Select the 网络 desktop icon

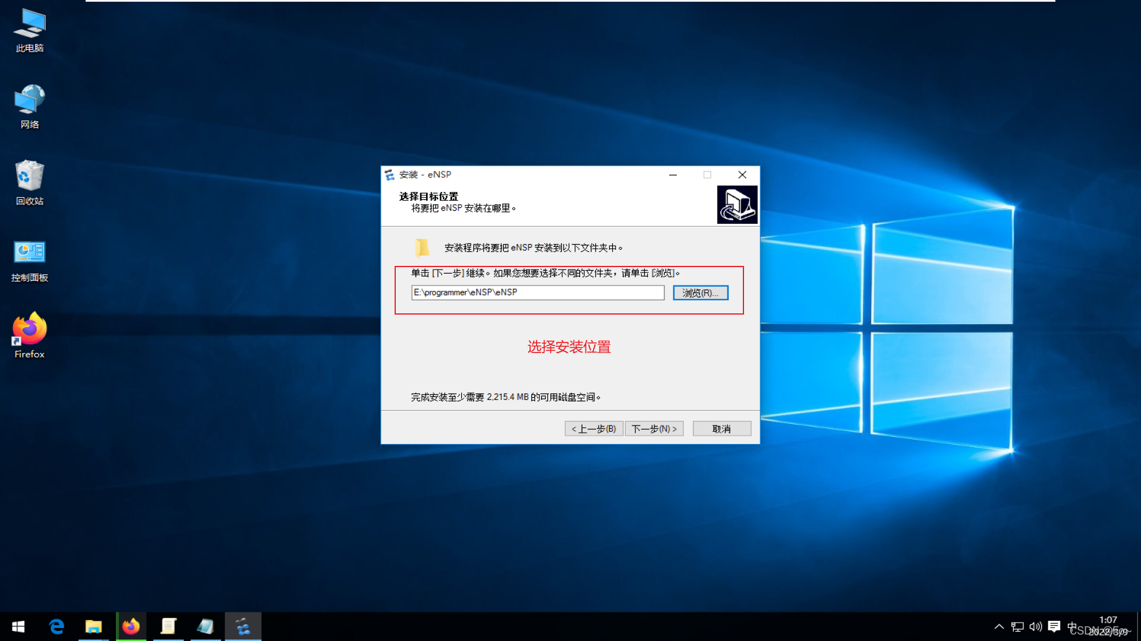pos(30,107)
